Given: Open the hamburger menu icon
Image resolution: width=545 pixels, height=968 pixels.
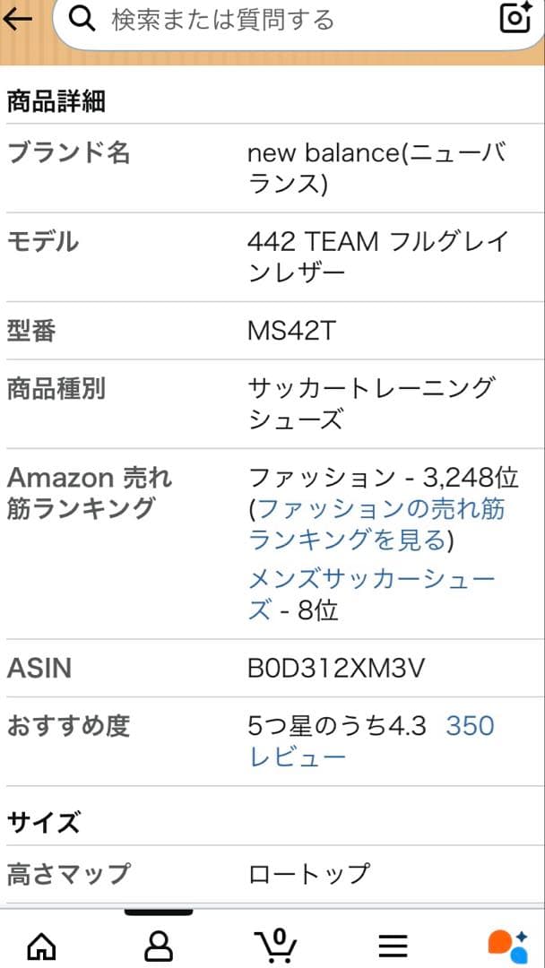Looking at the screenshot, I should [393, 945].
